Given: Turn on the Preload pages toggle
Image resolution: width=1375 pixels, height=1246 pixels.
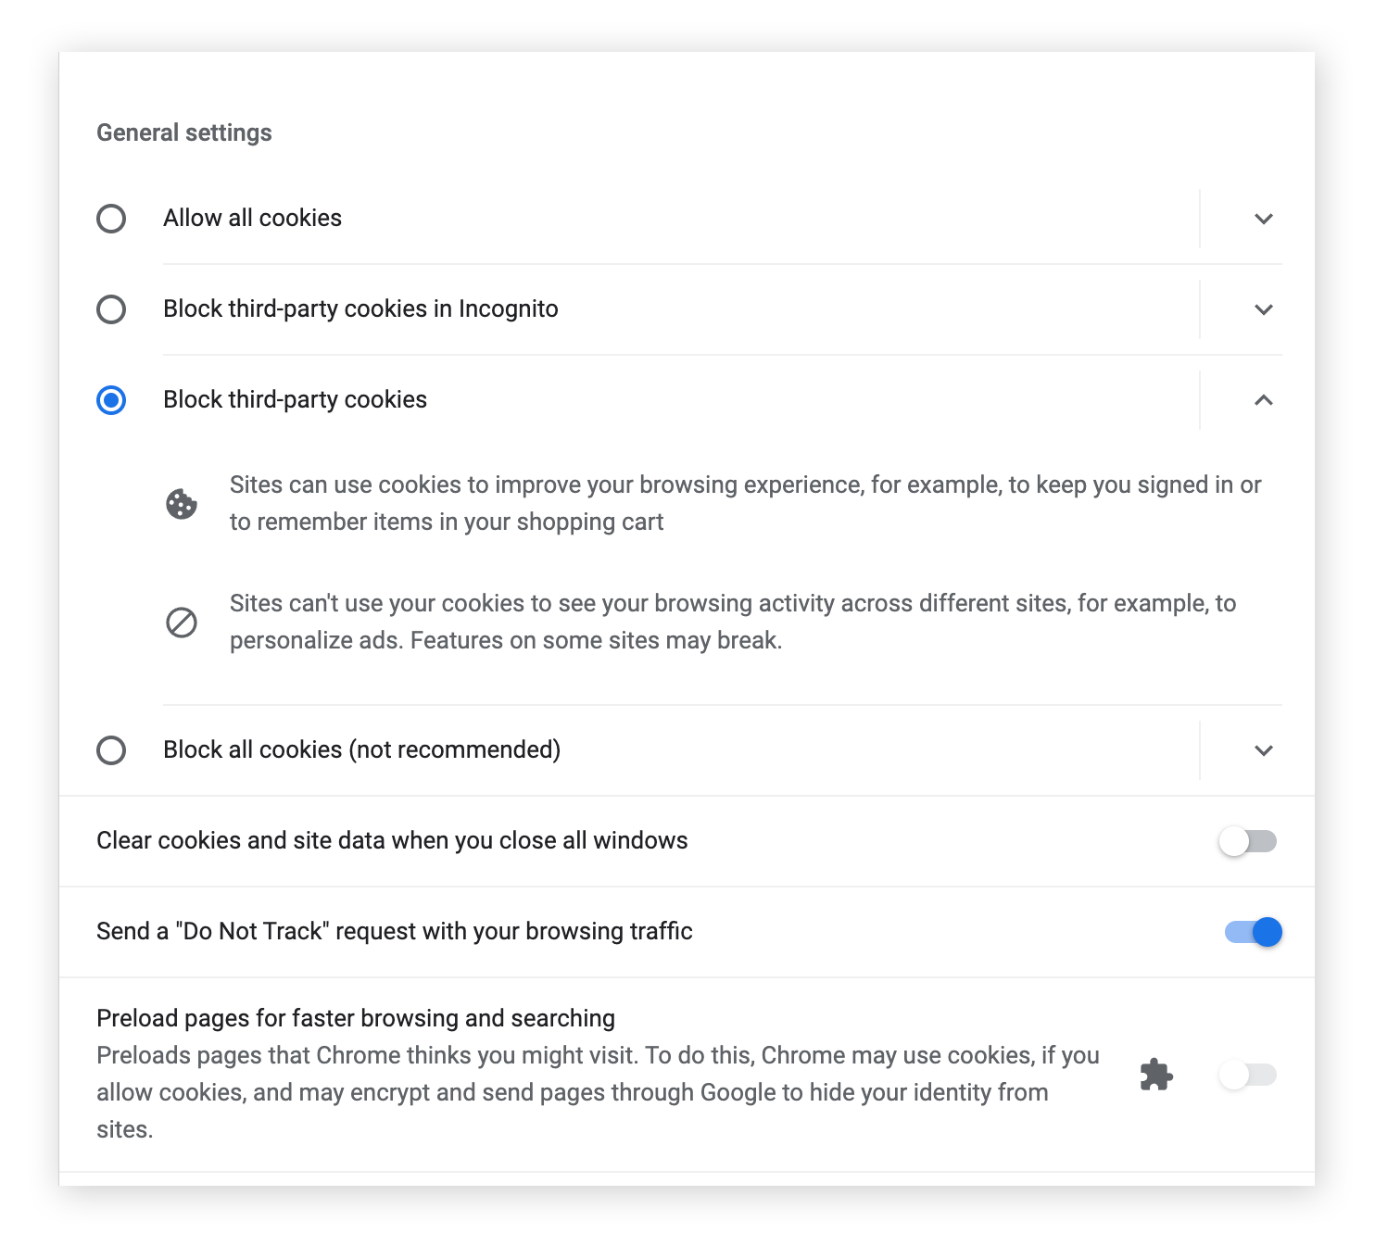Looking at the screenshot, I should (1246, 1076).
